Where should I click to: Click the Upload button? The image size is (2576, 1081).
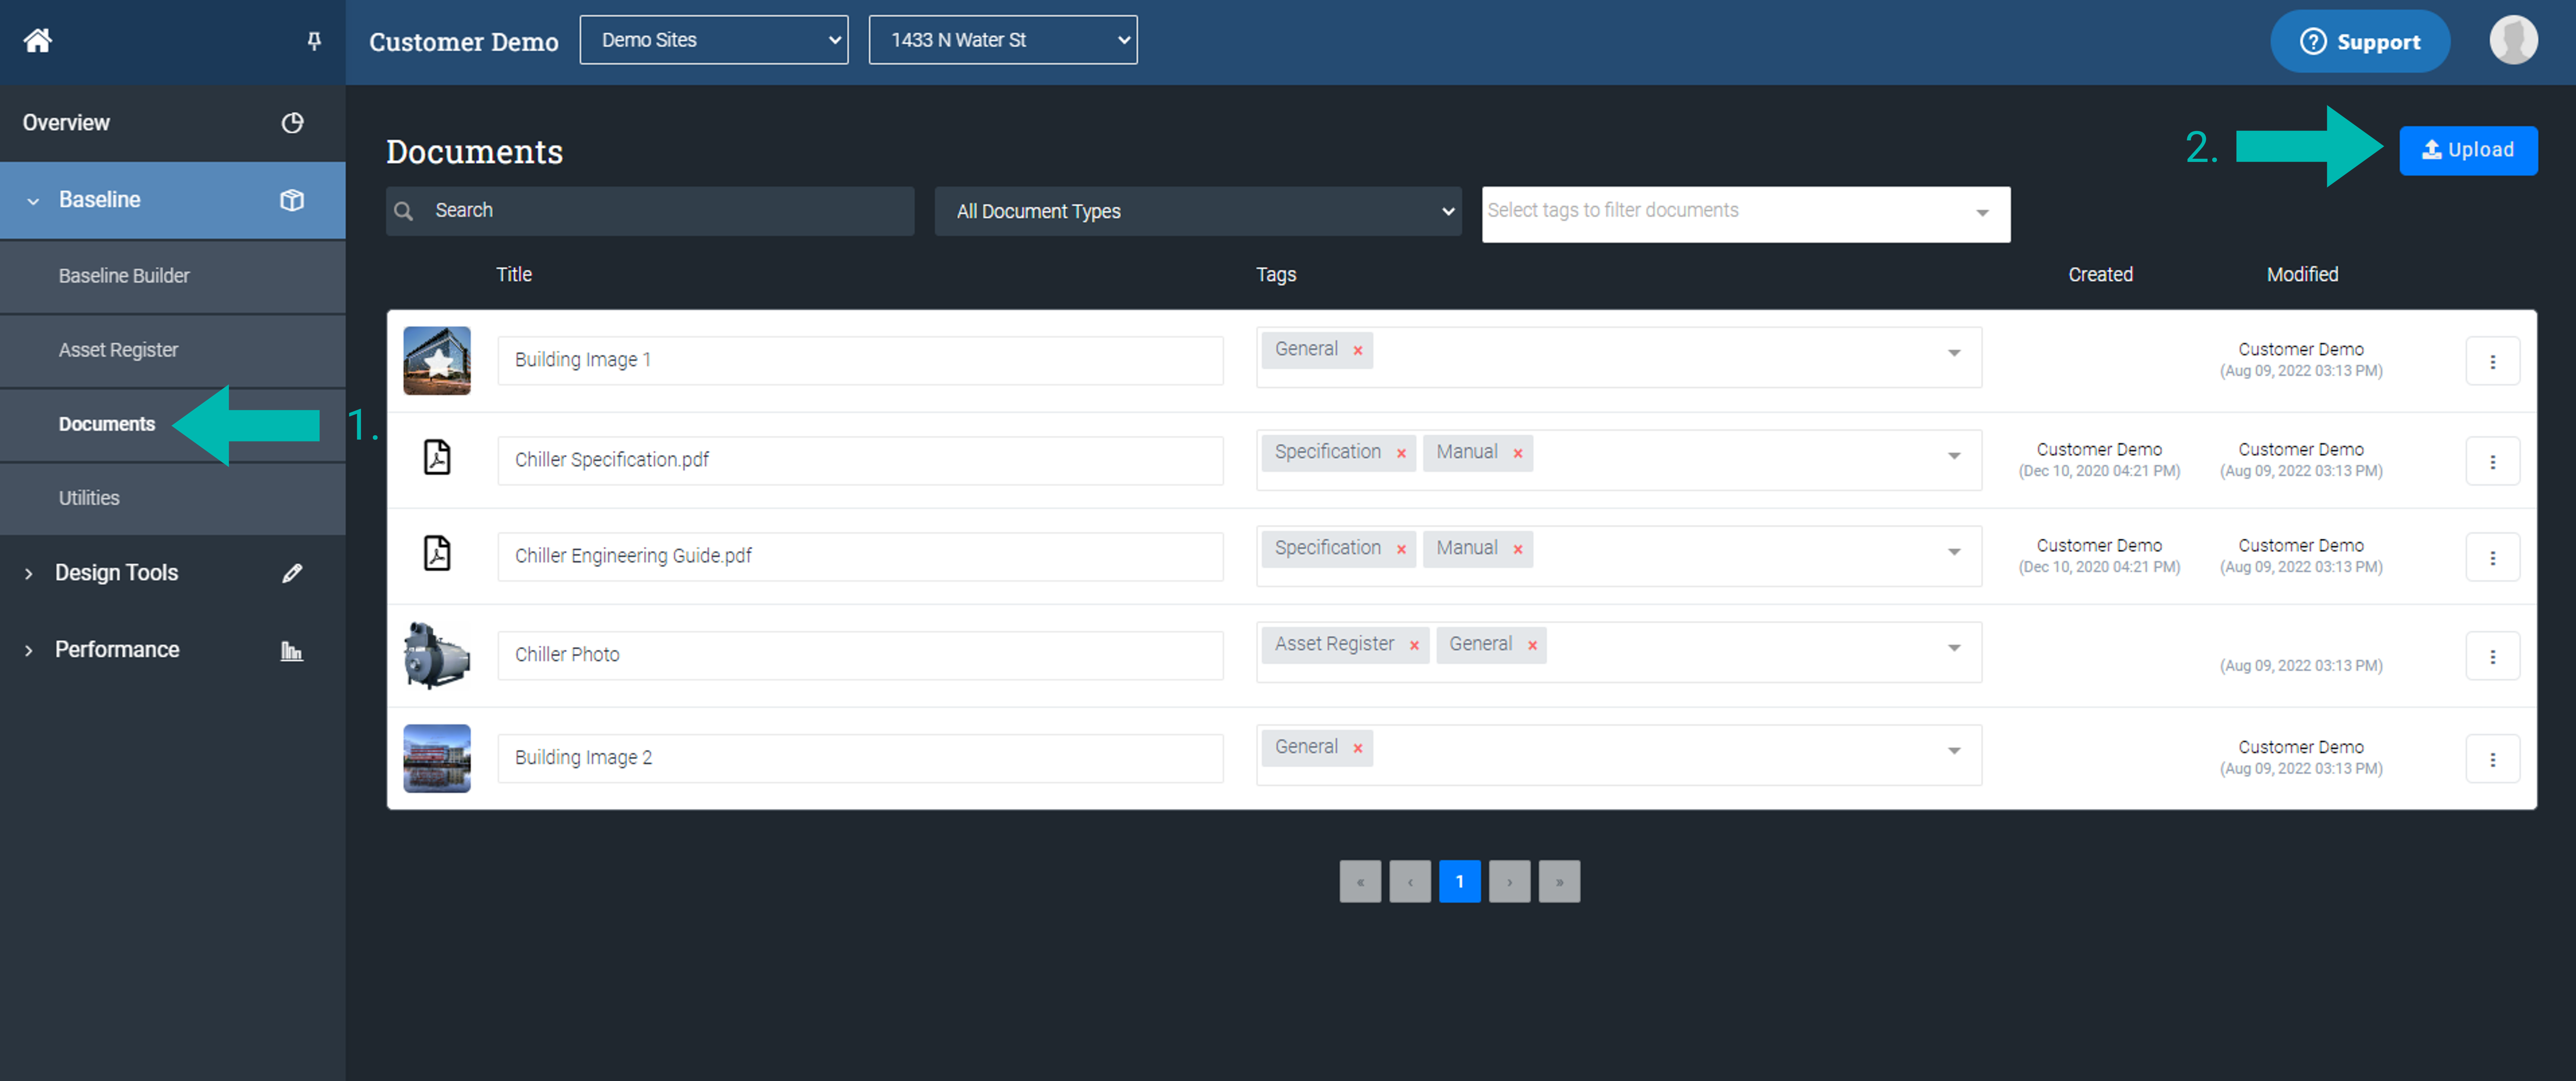(2468, 150)
